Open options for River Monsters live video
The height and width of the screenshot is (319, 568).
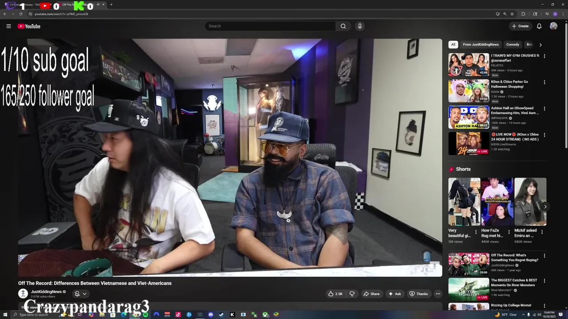pos(544,281)
